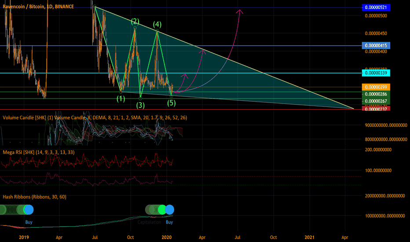Viewport: 410px width, 242px height.
Task: Select the cyan 0.00000339 price label
Action: [376, 73]
